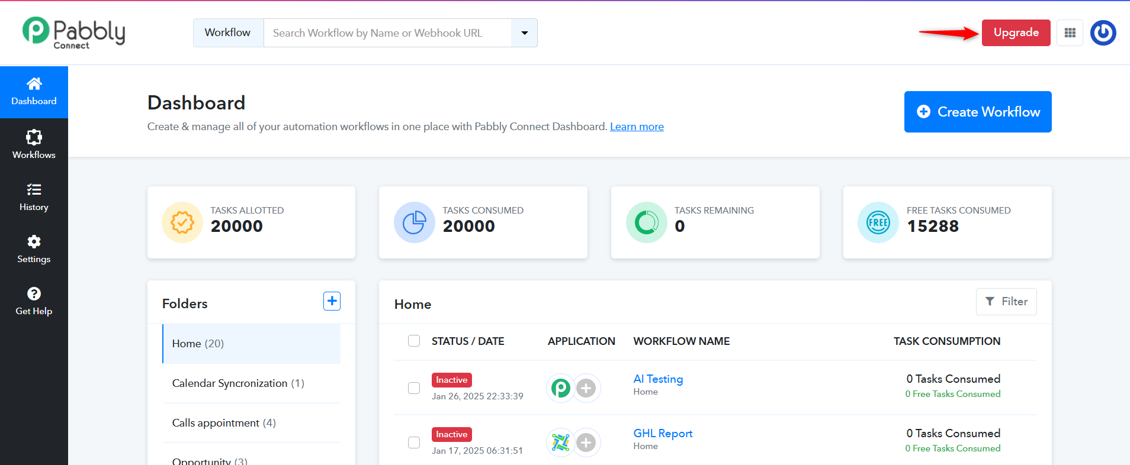Click free tasks text in GHL Report row

(x=952, y=448)
